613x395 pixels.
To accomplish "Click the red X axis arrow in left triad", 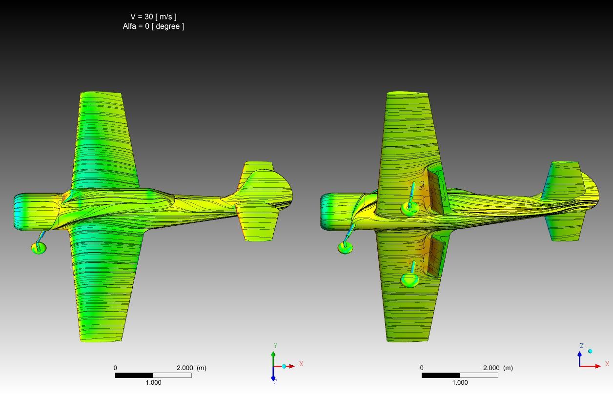I will pos(290,366).
